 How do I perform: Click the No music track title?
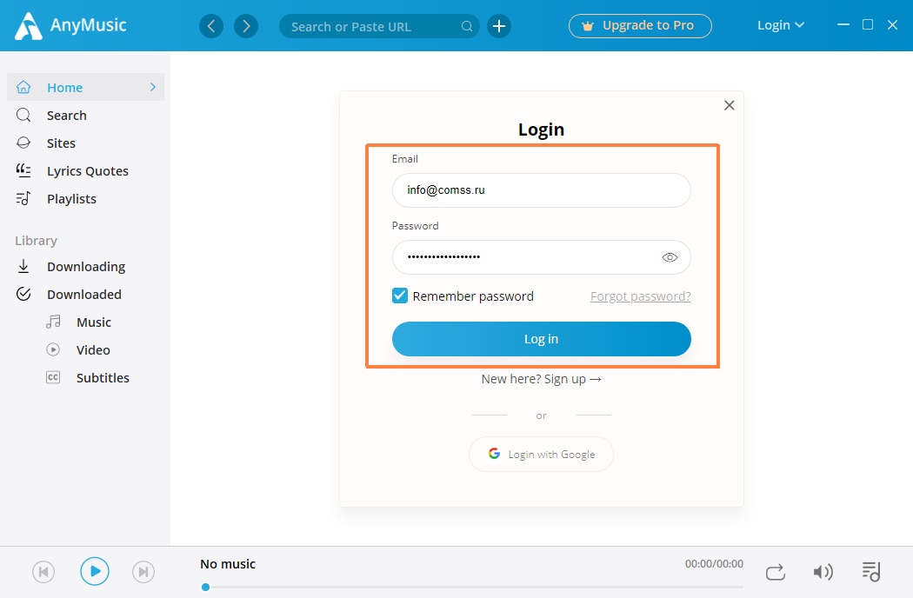[x=228, y=563]
